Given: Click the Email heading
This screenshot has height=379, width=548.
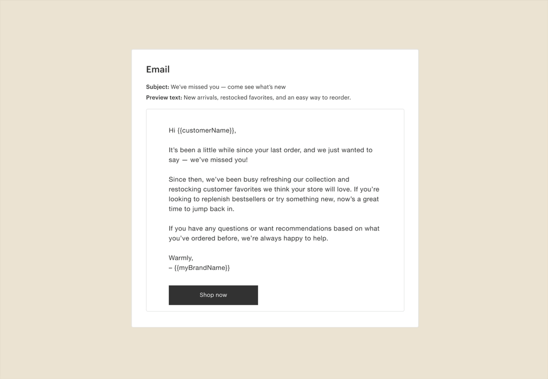Looking at the screenshot, I should (158, 70).
